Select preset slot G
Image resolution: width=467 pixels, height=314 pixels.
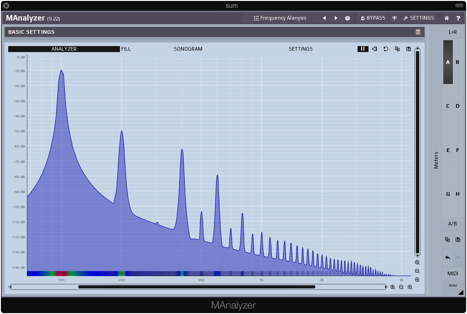[x=448, y=194]
